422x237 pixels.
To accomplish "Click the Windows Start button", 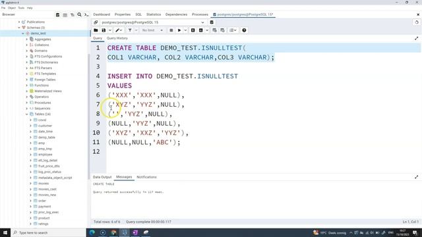I will coord(5,232).
